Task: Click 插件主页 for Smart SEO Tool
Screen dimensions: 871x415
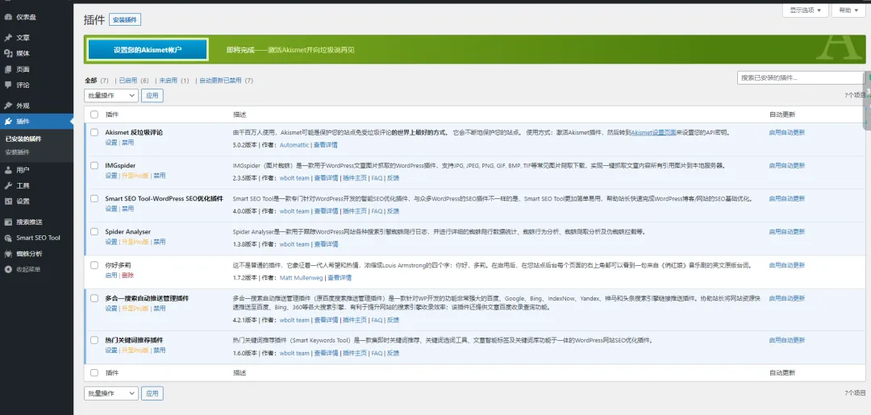Action: 354,211
